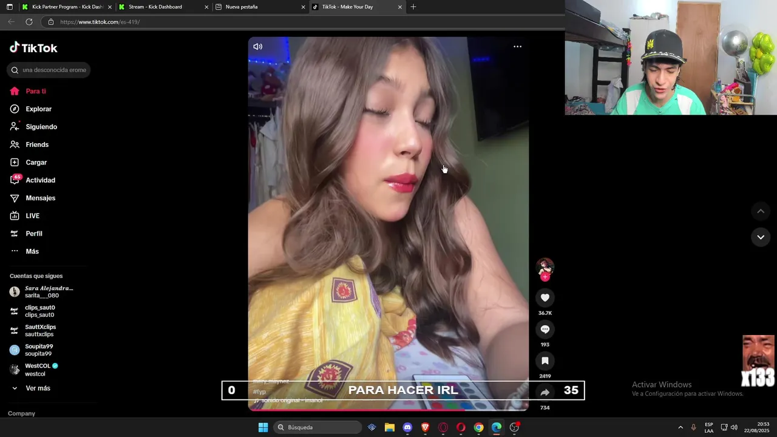
Task: View site info padlock icon
Action: point(51,22)
